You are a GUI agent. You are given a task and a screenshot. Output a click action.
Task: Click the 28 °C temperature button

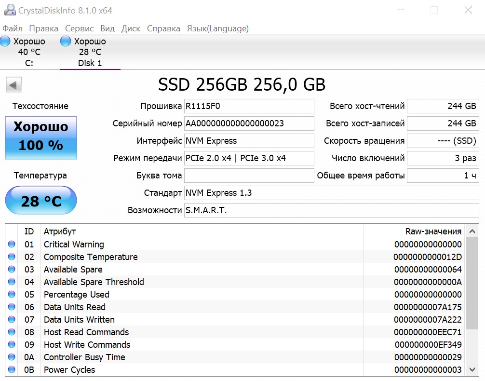tap(41, 200)
